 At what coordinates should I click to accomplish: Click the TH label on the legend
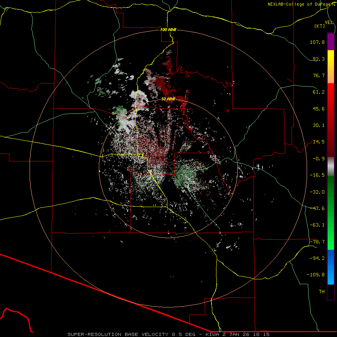coord(322,292)
